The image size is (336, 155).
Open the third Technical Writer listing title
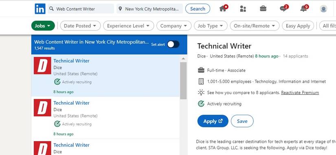point(71,145)
